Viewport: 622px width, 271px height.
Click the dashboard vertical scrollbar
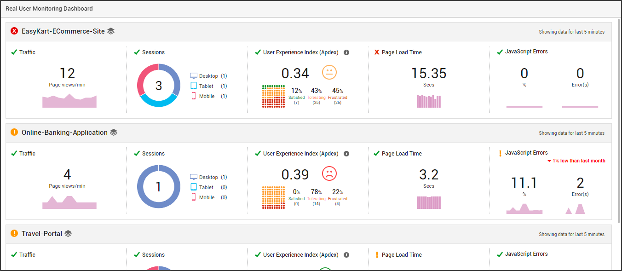[618, 121]
